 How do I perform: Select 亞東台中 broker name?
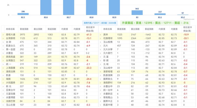coord(11,90)
